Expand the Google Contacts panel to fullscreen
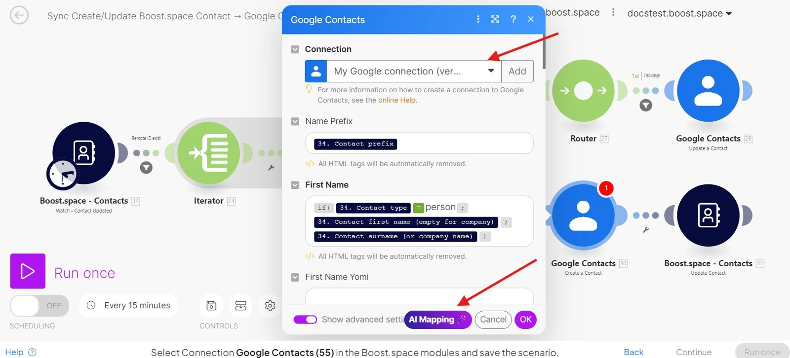 (495, 19)
